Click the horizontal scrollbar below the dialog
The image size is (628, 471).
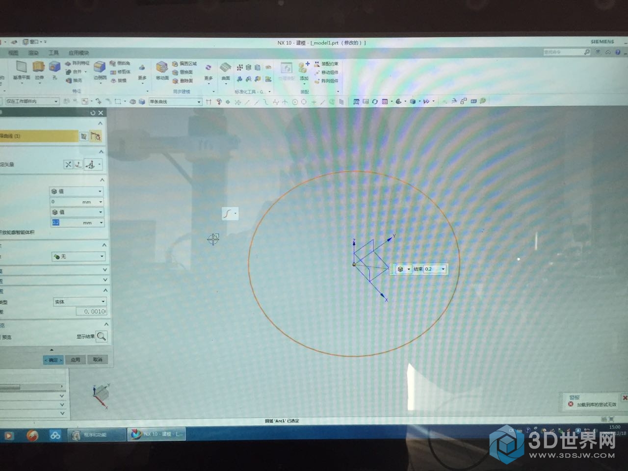click(x=32, y=387)
